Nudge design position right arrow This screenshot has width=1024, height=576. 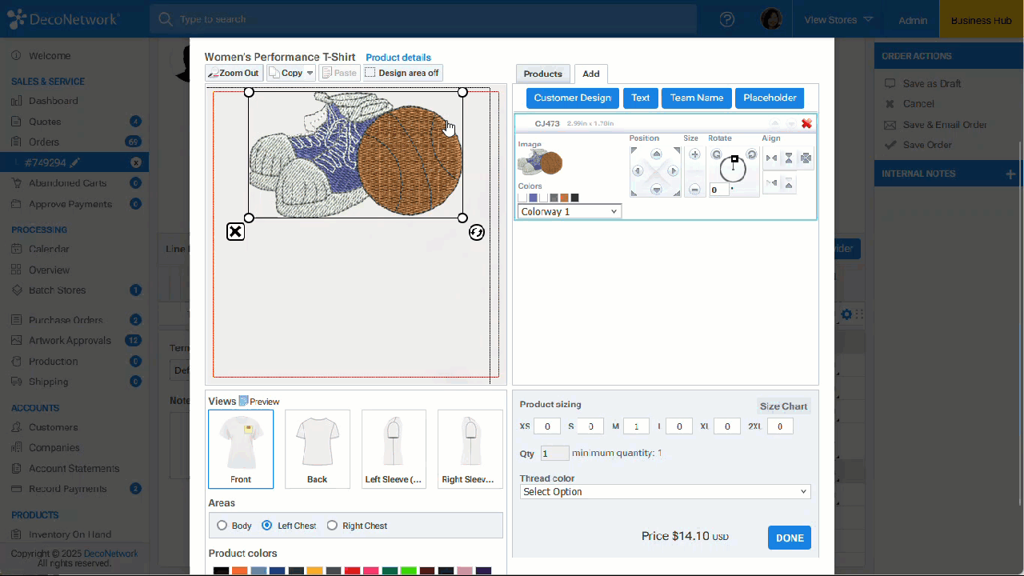pyautogui.click(x=673, y=170)
